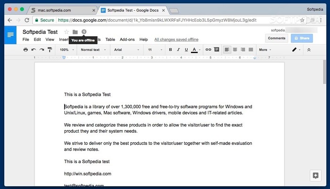Click the offline status lightning icon
Image resolution: width=330 pixels, height=189 pixels.
coord(84,31)
